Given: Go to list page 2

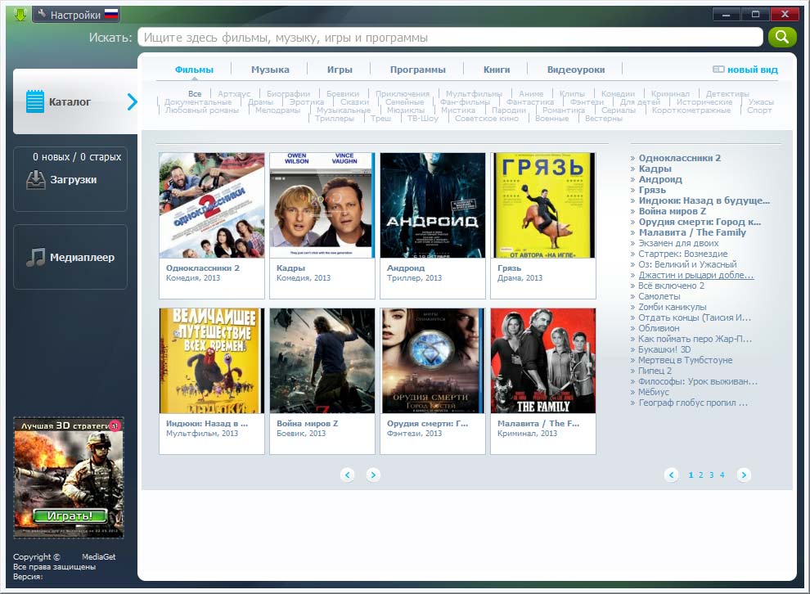Looking at the screenshot, I should point(701,475).
